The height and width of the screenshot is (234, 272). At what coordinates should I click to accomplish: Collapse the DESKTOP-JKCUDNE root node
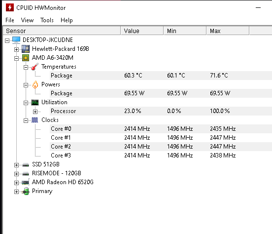click(x=7, y=40)
